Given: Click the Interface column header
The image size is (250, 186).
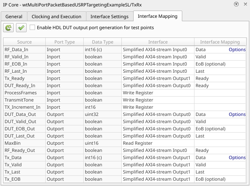Looking at the screenshot, I should (158, 42).
